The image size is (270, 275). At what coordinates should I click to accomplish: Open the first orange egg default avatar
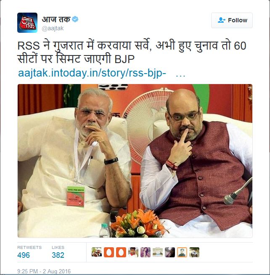pyautogui.click(x=109, y=252)
